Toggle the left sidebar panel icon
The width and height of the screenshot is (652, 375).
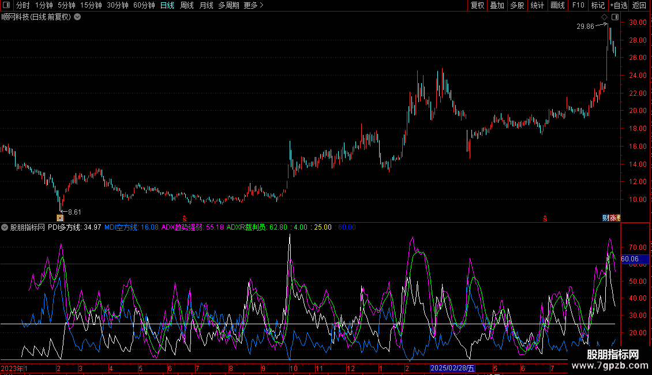pyautogui.click(x=6, y=5)
